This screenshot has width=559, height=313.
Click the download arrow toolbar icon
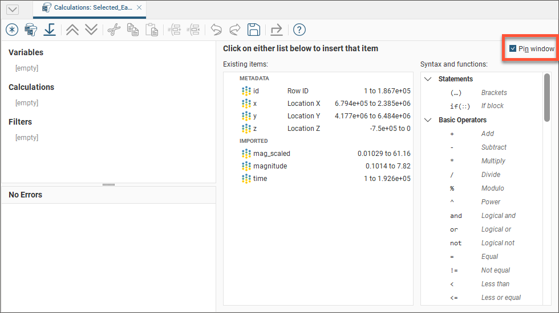[x=50, y=30]
